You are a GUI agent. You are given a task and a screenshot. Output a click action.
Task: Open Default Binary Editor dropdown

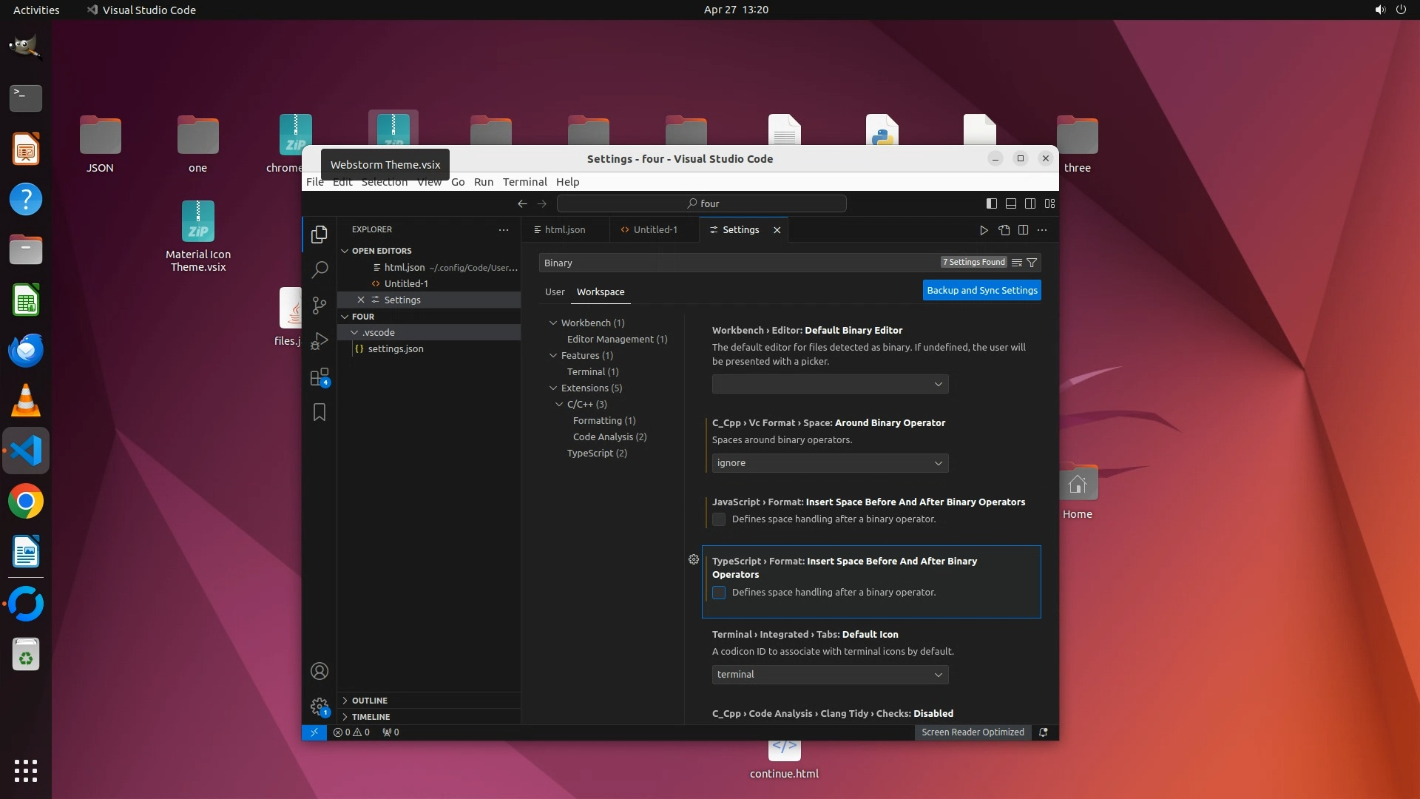click(x=830, y=384)
